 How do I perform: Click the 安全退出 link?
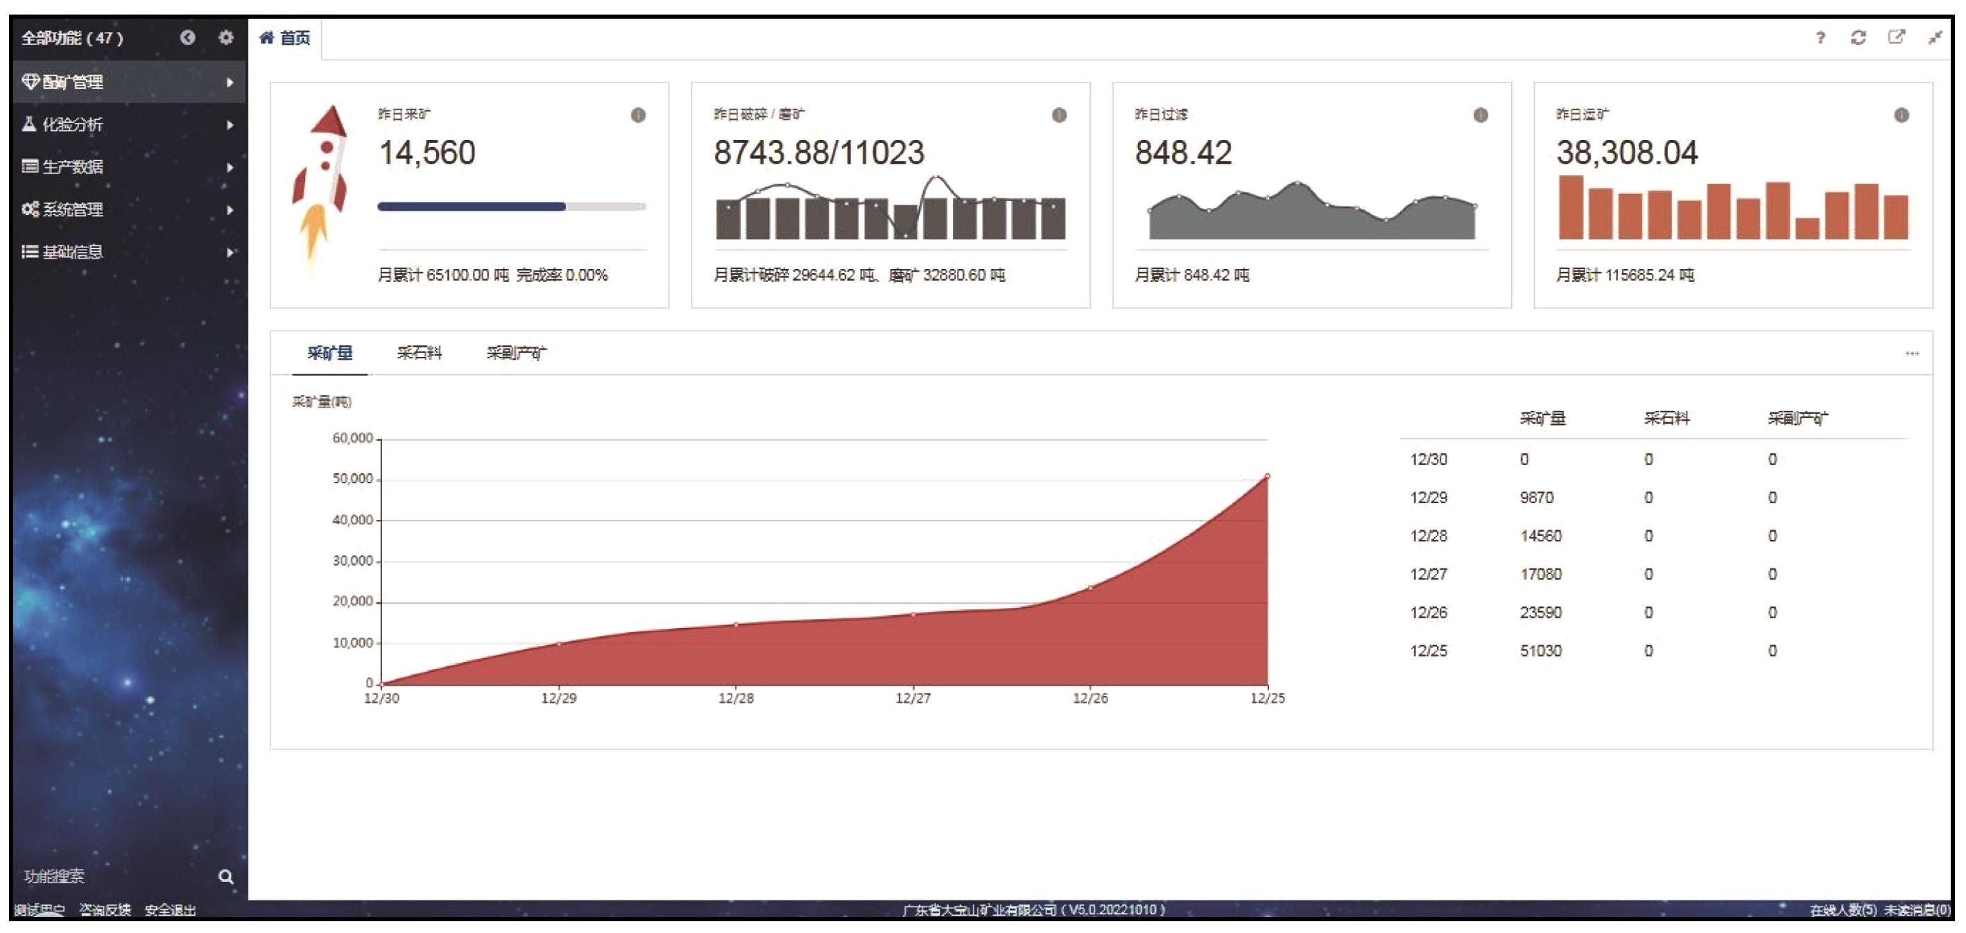click(170, 909)
